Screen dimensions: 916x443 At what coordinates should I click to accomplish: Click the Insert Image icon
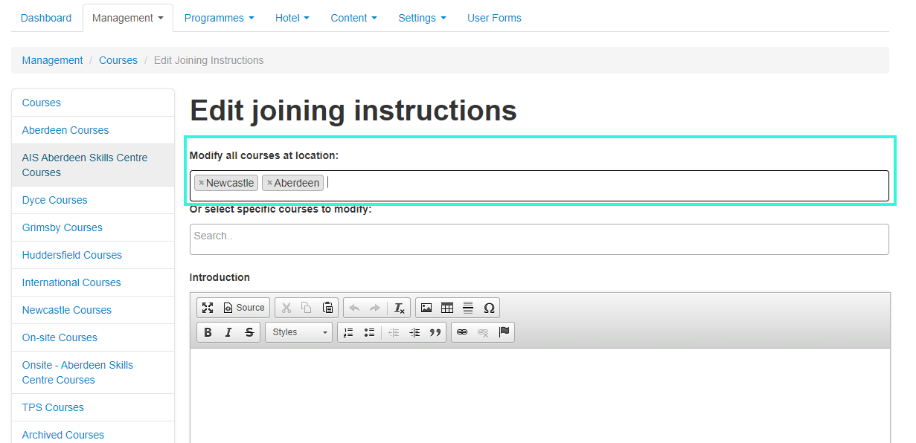click(426, 308)
